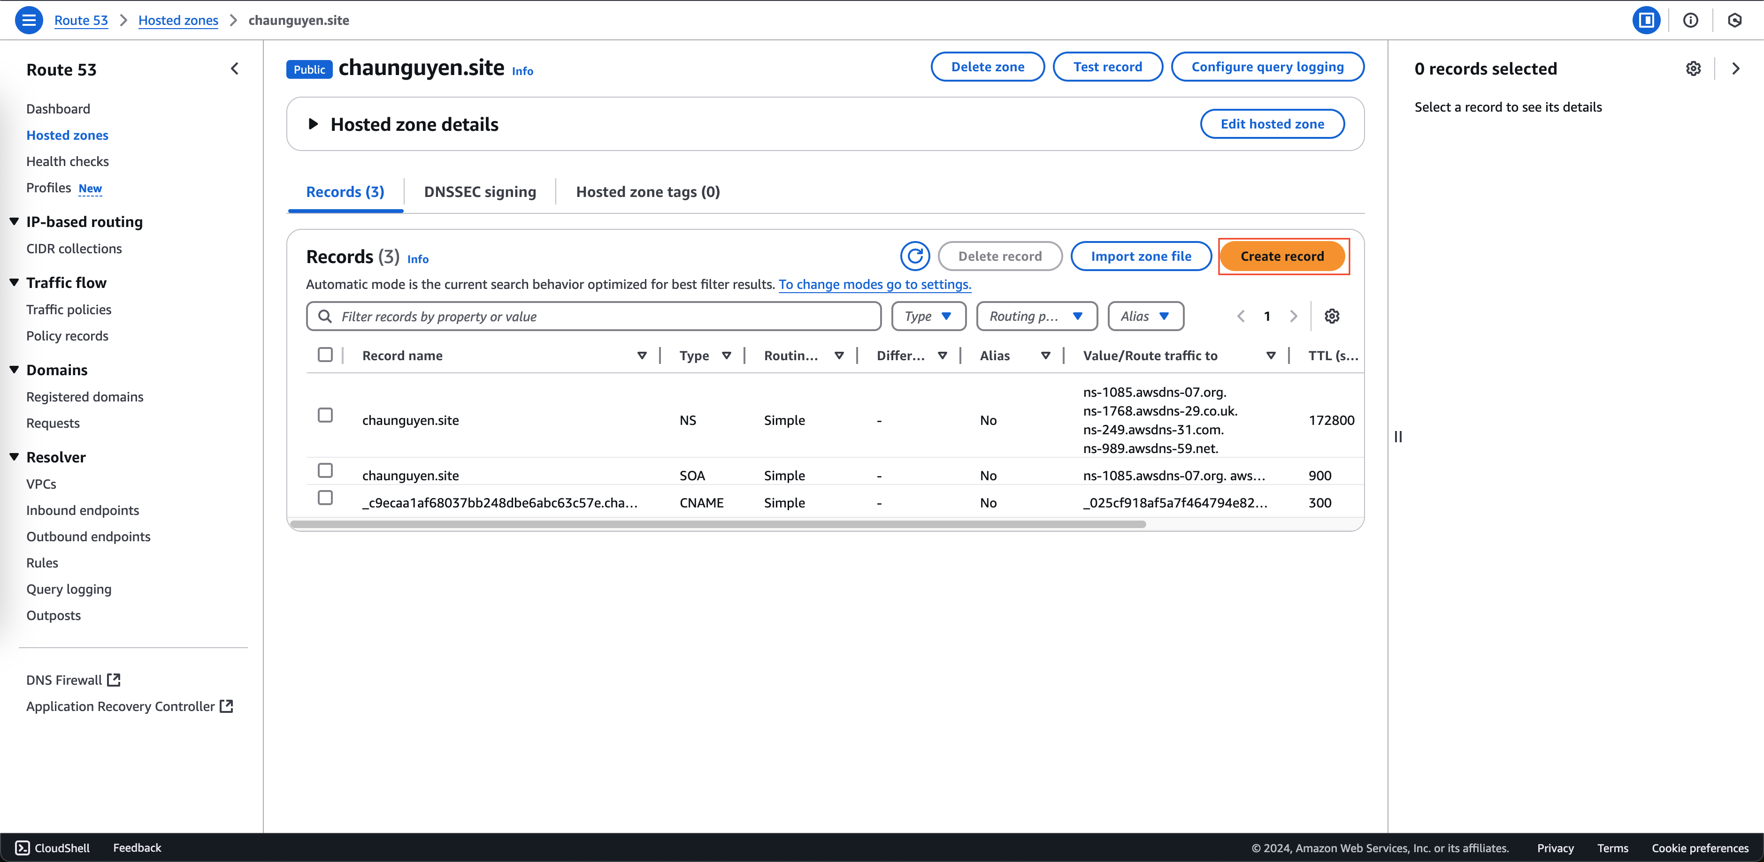The image size is (1764, 862).
Task: Focus the Filter records search field
Action: pyautogui.click(x=594, y=316)
